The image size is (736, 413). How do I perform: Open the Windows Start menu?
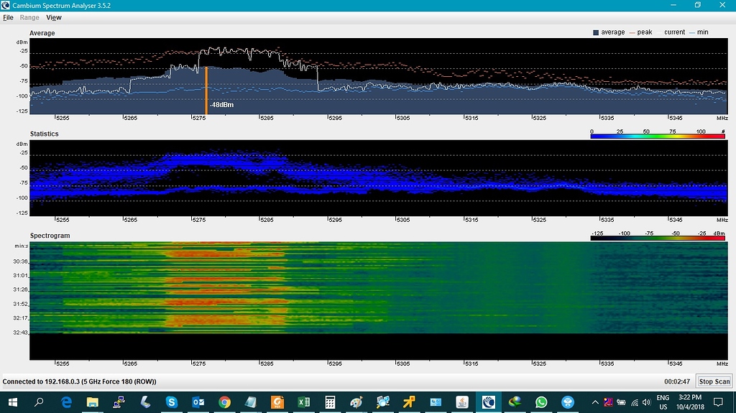point(13,402)
